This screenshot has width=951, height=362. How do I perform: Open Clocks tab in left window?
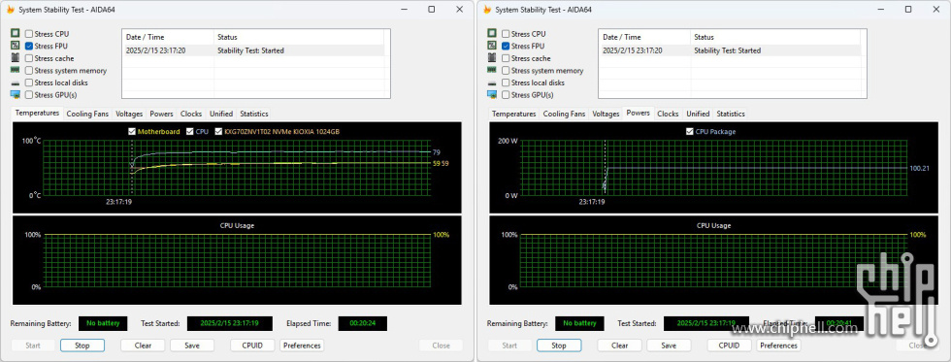coord(191,114)
